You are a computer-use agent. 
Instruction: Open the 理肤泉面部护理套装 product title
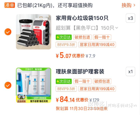click(80, 72)
